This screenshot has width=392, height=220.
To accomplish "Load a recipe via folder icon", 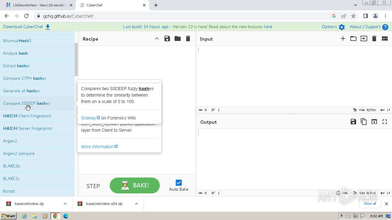I will click(177, 38).
